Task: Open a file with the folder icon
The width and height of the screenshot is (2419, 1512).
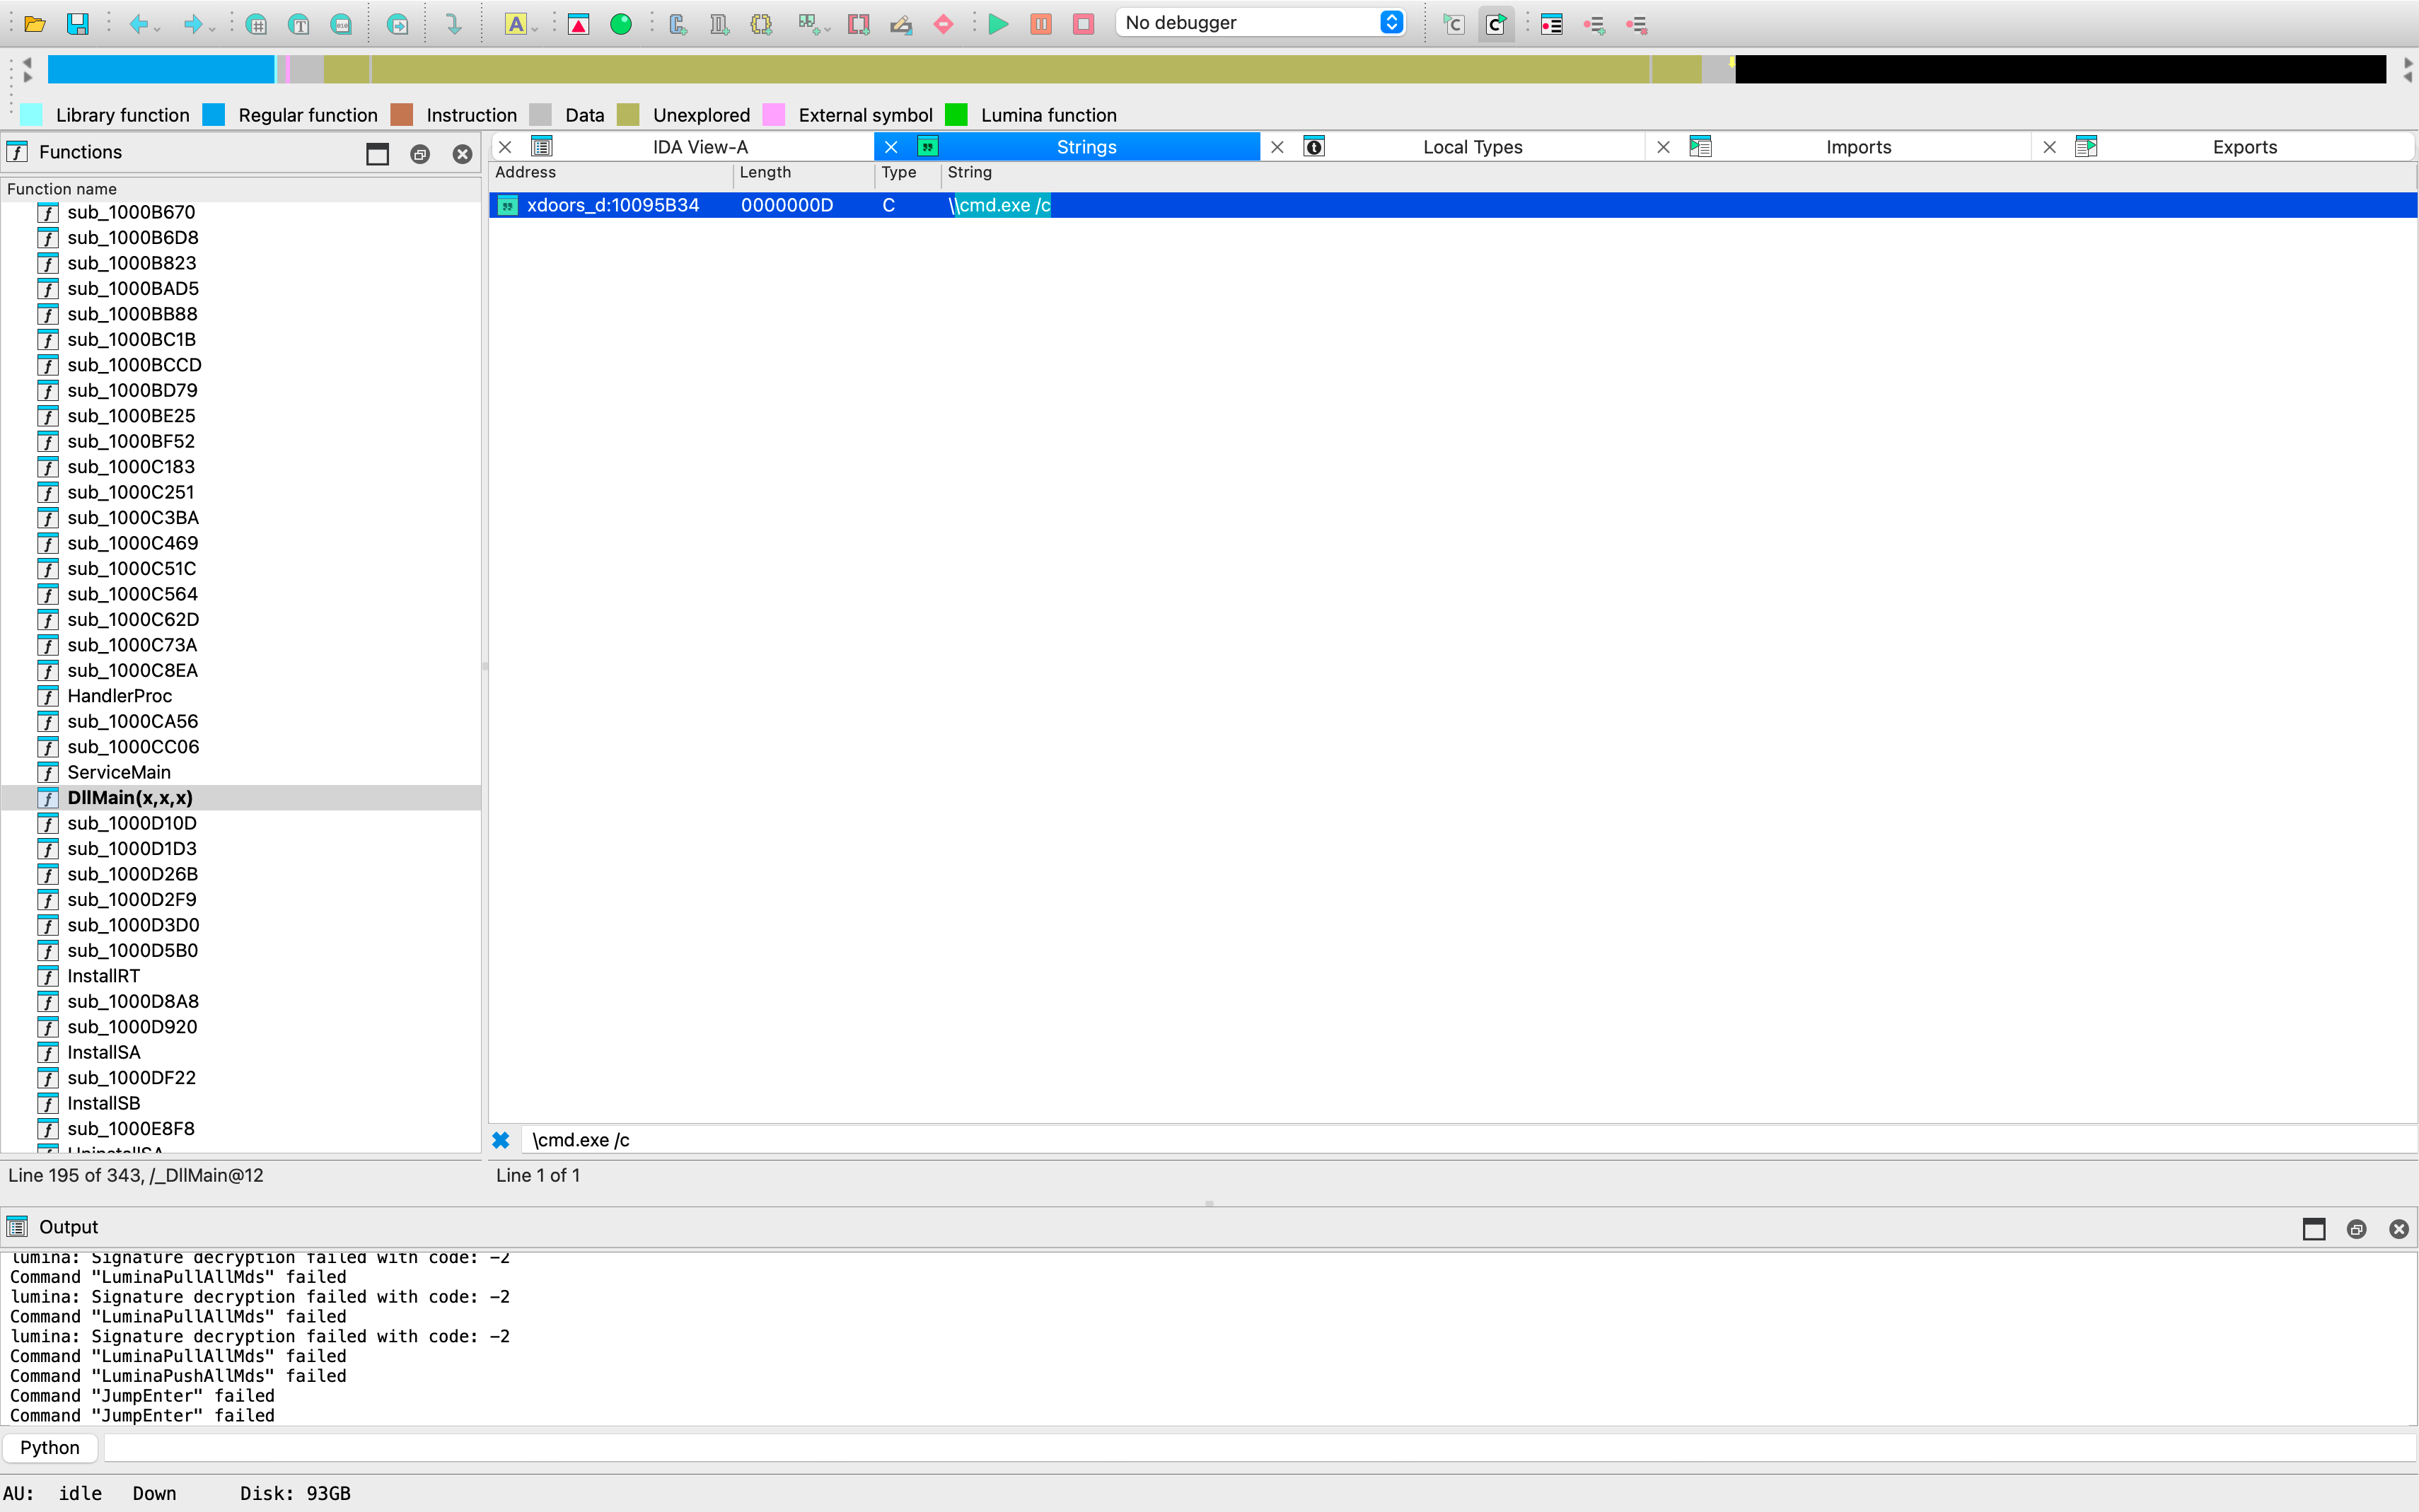Action: tap(35, 24)
